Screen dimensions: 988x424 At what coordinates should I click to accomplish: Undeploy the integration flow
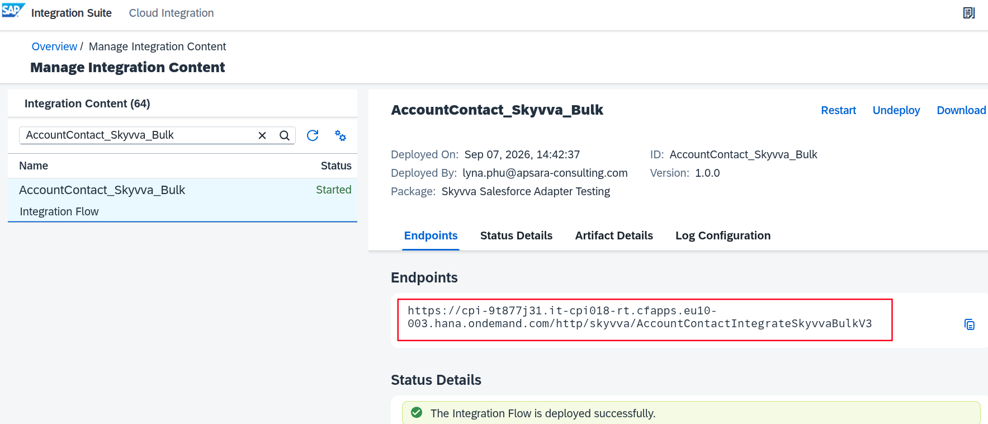click(x=896, y=110)
